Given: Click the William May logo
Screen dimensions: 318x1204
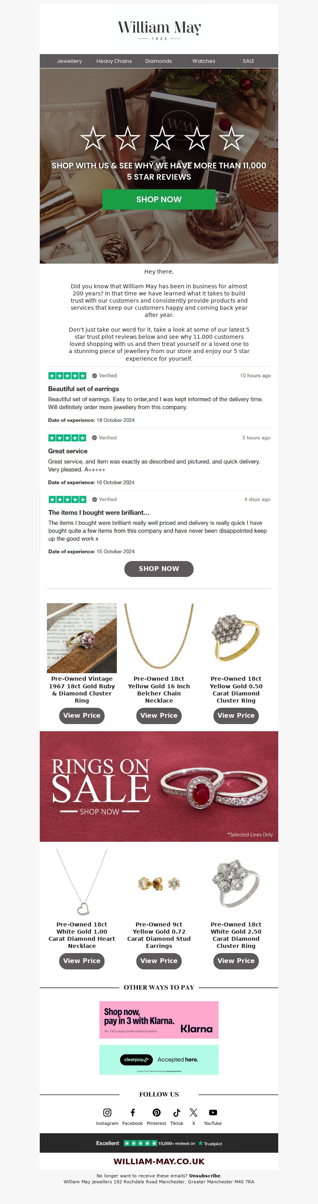Looking at the screenshot, I should coord(159,30).
